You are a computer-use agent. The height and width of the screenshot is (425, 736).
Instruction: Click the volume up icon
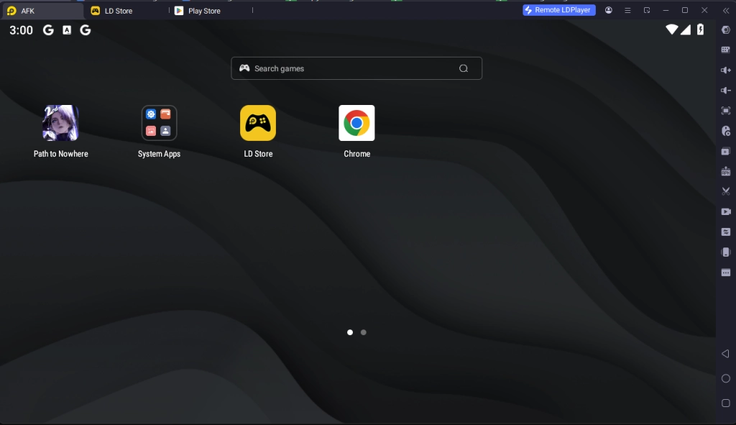click(726, 70)
